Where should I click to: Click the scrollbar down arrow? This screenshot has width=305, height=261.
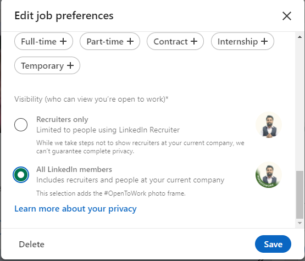click(300, 223)
